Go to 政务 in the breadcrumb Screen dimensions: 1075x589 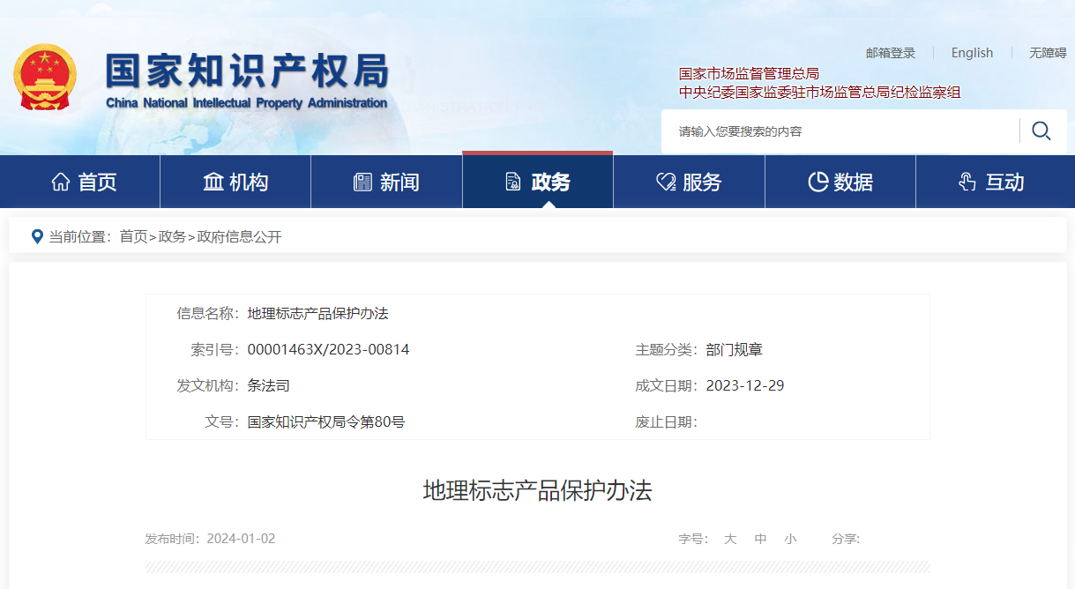[172, 236]
